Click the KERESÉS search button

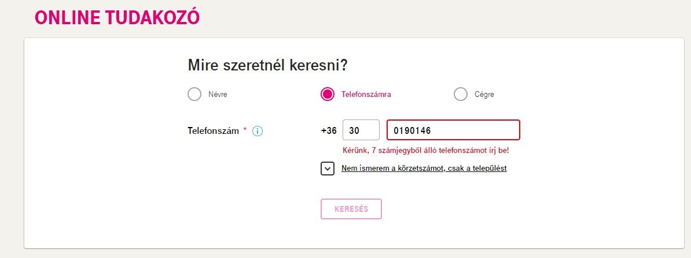(x=351, y=209)
